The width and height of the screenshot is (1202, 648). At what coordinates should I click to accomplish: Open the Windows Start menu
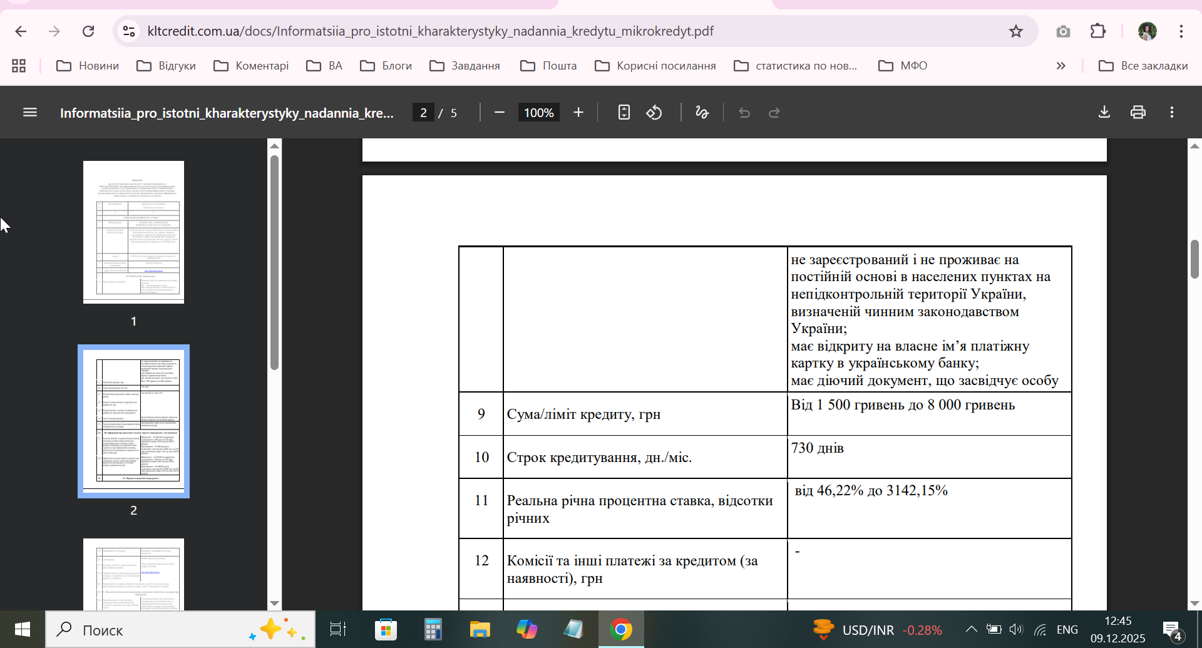[23, 629]
